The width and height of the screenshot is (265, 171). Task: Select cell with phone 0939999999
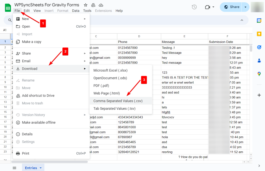(x=139, y=58)
